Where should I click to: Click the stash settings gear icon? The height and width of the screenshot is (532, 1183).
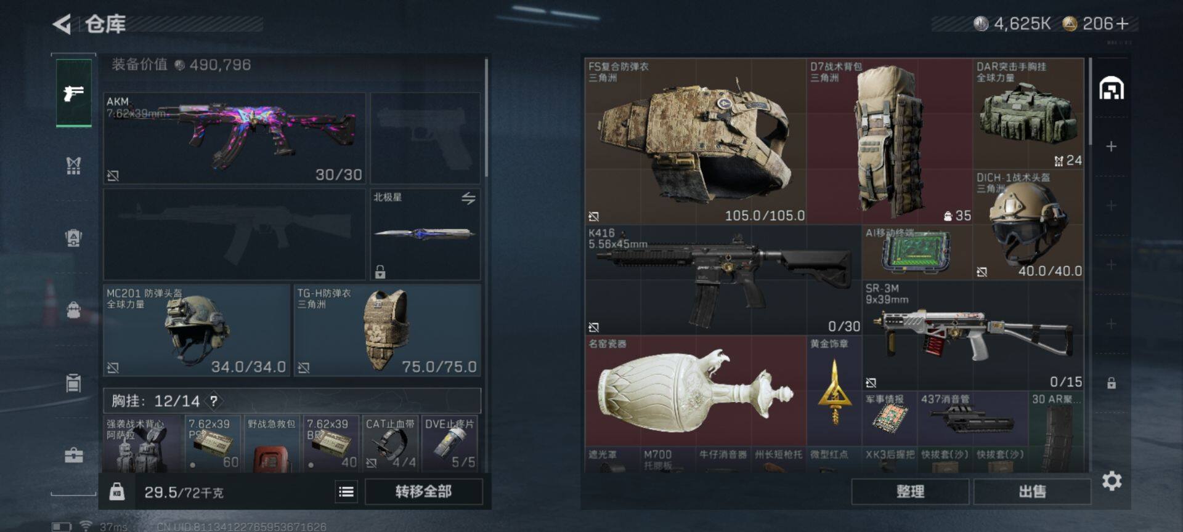(1112, 481)
